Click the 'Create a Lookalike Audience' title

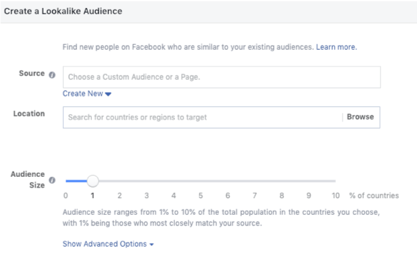[x=63, y=11]
